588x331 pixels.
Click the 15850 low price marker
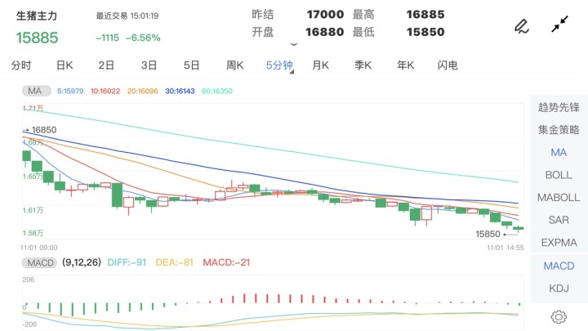coord(488,235)
